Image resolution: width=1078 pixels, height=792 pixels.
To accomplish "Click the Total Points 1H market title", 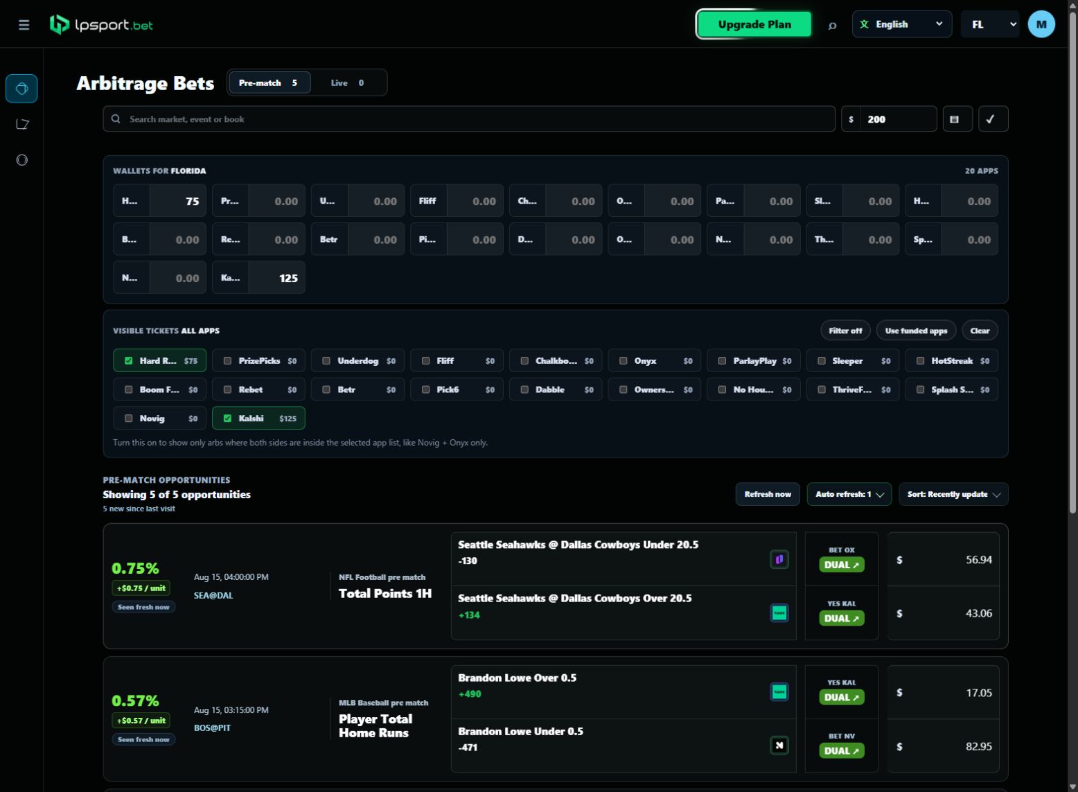I will tap(385, 593).
